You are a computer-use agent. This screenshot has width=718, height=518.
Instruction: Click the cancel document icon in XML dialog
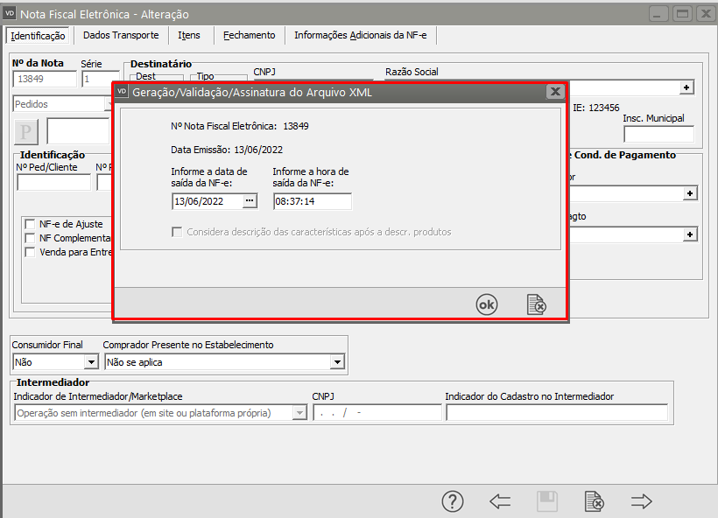[x=536, y=304]
